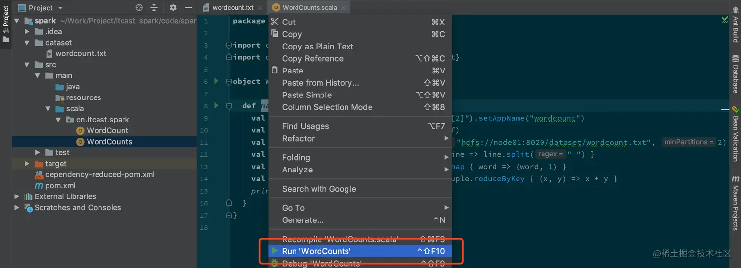Viewport: 741px width, 268px height.
Task: Collapse the cn.itcast.spark package
Action: 58,120
